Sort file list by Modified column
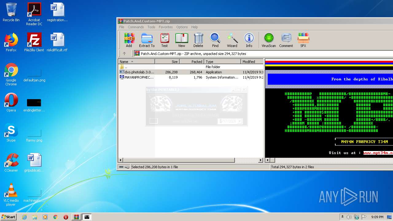The width and height of the screenshot is (393, 221). pos(252,62)
